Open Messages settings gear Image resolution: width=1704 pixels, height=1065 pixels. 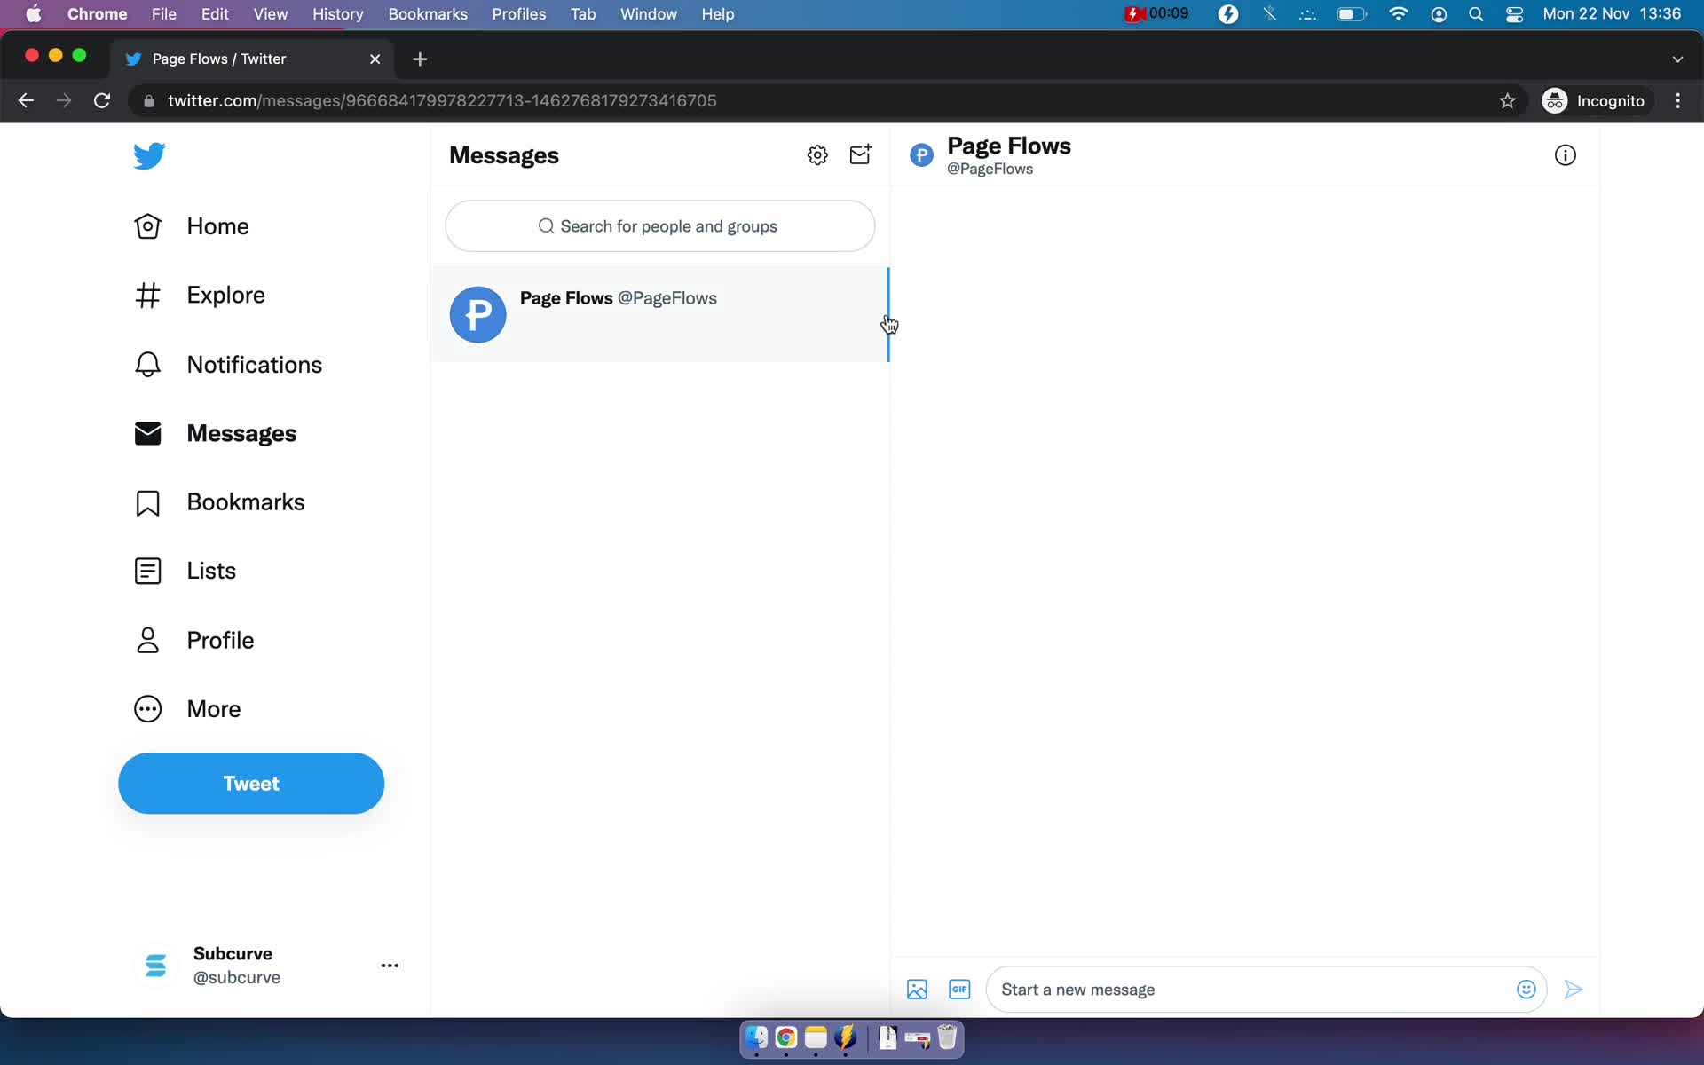[817, 155]
